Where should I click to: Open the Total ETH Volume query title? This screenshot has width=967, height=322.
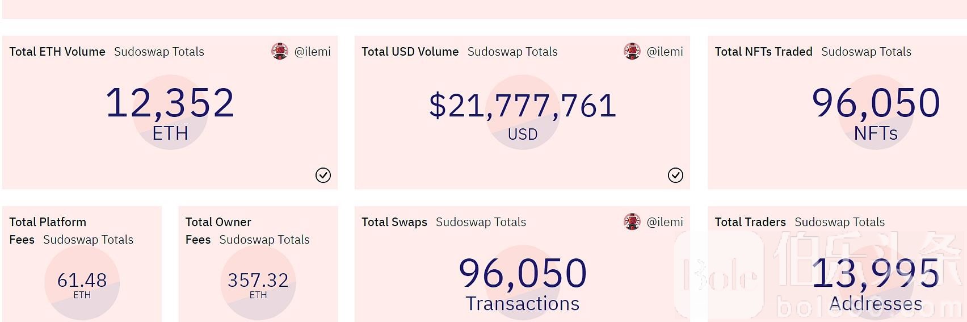coord(57,52)
